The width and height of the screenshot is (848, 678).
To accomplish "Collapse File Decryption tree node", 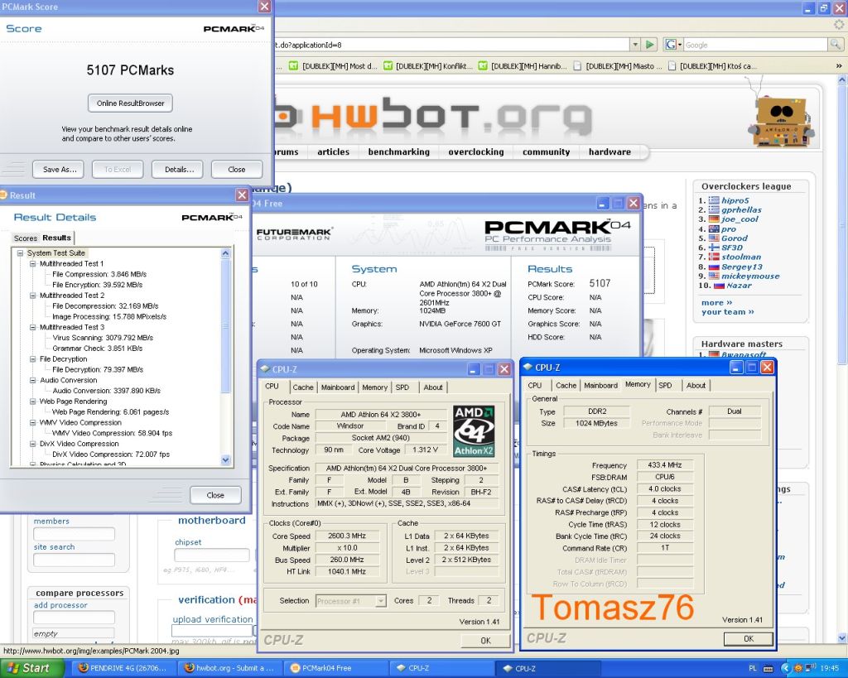I will click(32, 359).
